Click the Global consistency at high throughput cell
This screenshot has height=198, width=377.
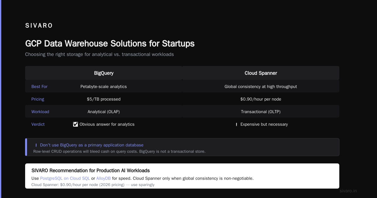(x=261, y=86)
